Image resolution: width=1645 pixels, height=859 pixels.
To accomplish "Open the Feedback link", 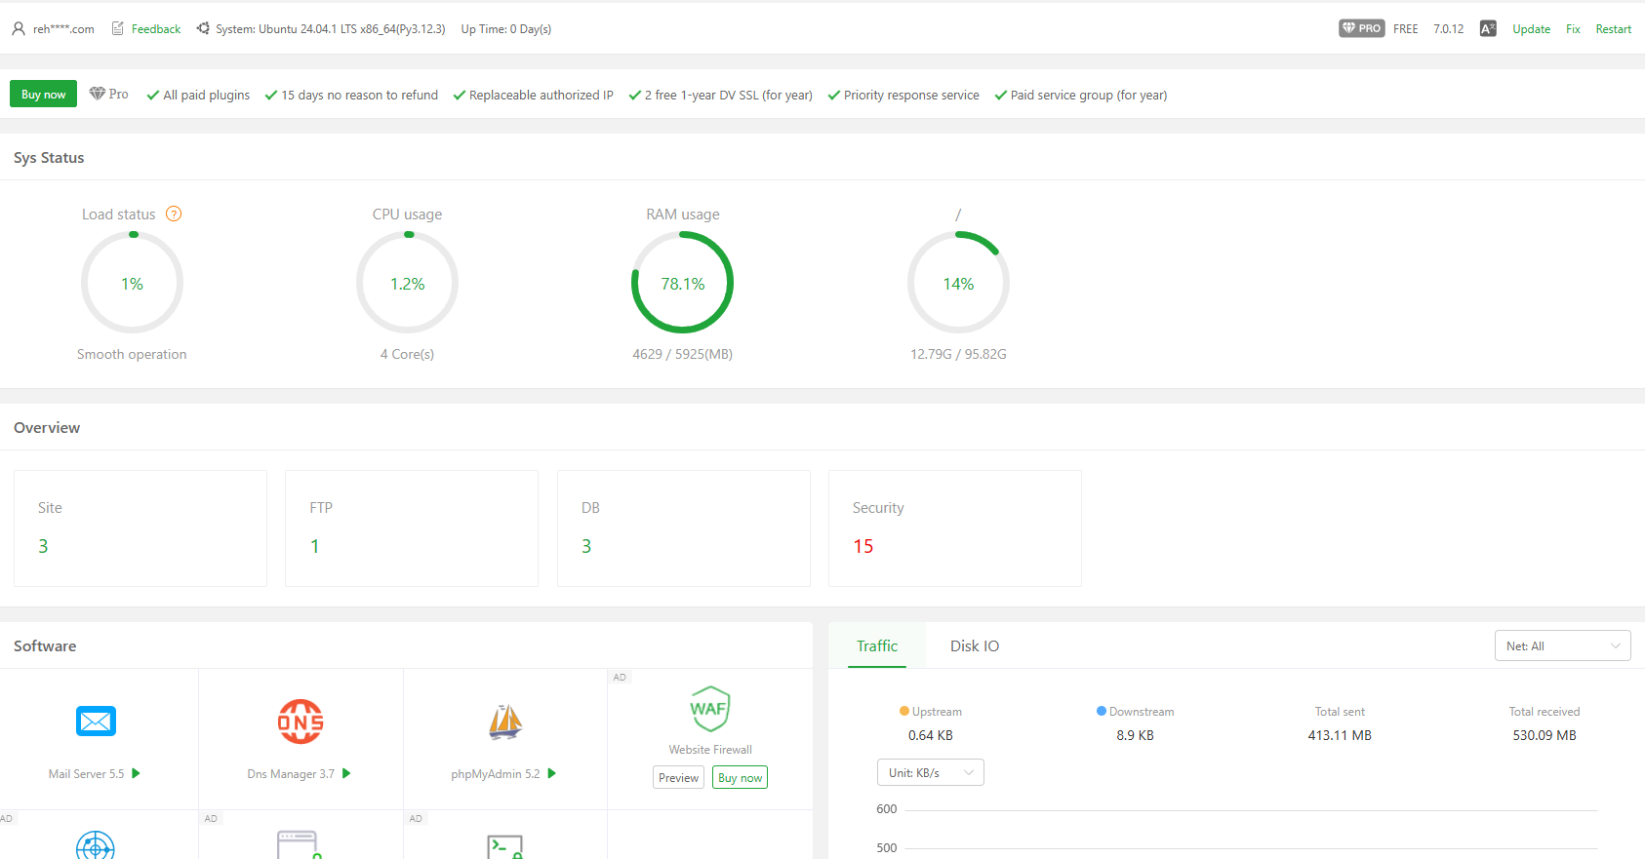I will (x=156, y=29).
